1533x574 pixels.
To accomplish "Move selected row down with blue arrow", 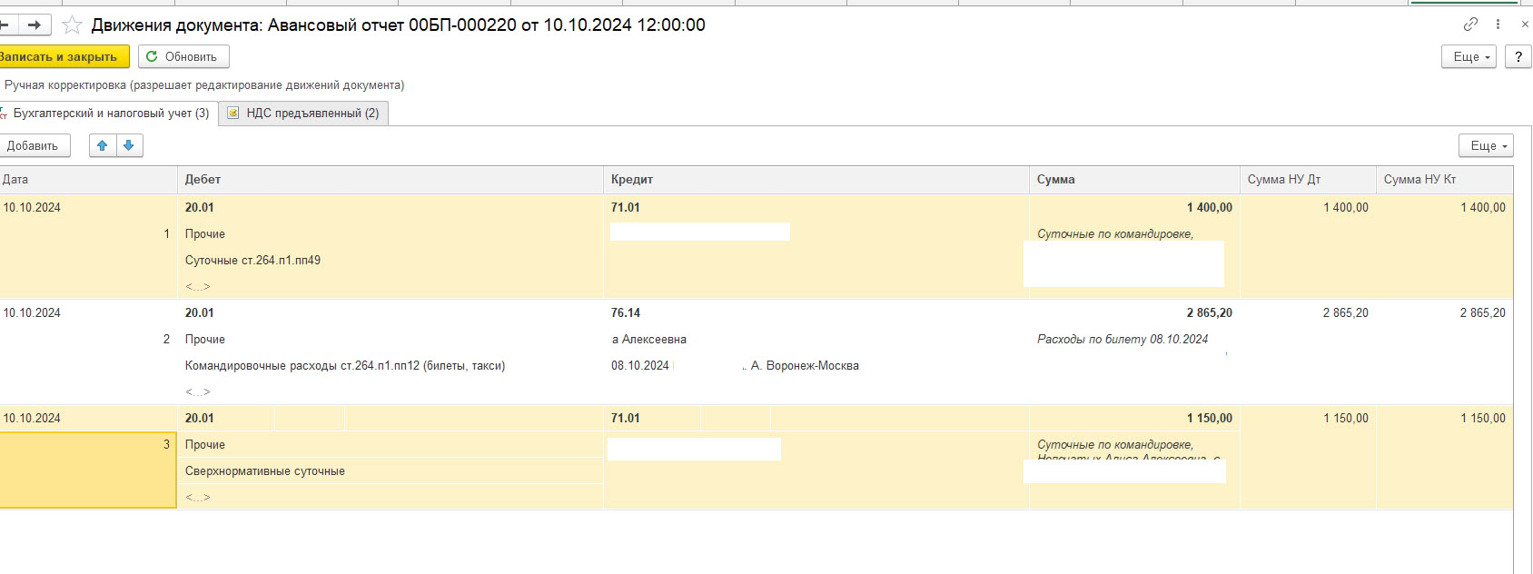I will pyautogui.click(x=129, y=145).
